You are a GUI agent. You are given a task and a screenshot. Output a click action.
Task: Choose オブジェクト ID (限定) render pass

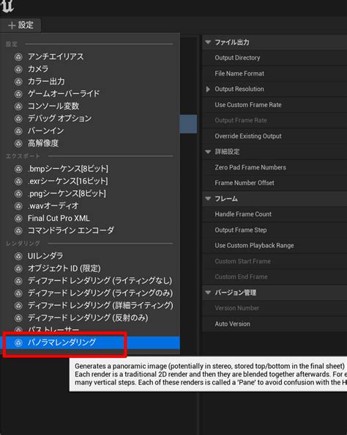coord(64,268)
